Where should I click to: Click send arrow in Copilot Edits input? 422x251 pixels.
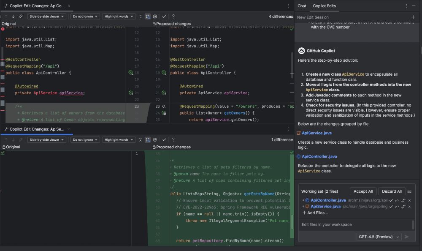[x=407, y=237]
